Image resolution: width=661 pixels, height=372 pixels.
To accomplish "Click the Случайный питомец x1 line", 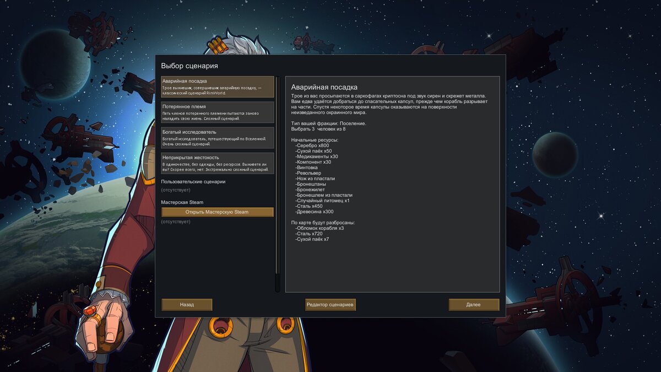I will coord(322,201).
